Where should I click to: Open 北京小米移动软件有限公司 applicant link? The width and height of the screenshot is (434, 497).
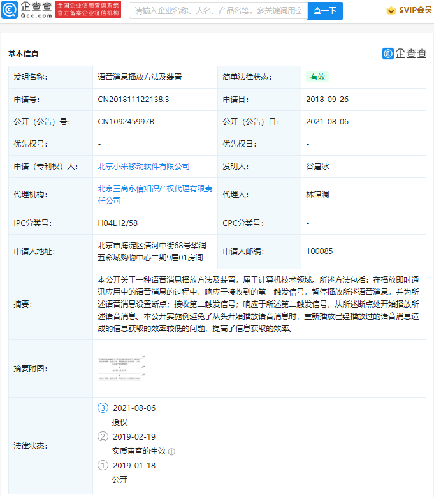point(143,167)
